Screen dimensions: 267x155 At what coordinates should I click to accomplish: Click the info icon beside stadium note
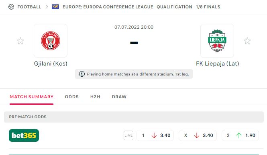(x=82, y=74)
